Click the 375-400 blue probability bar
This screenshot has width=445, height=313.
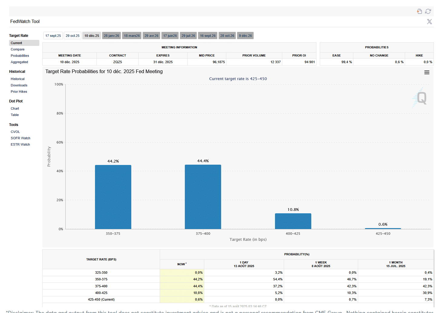[203, 197]
